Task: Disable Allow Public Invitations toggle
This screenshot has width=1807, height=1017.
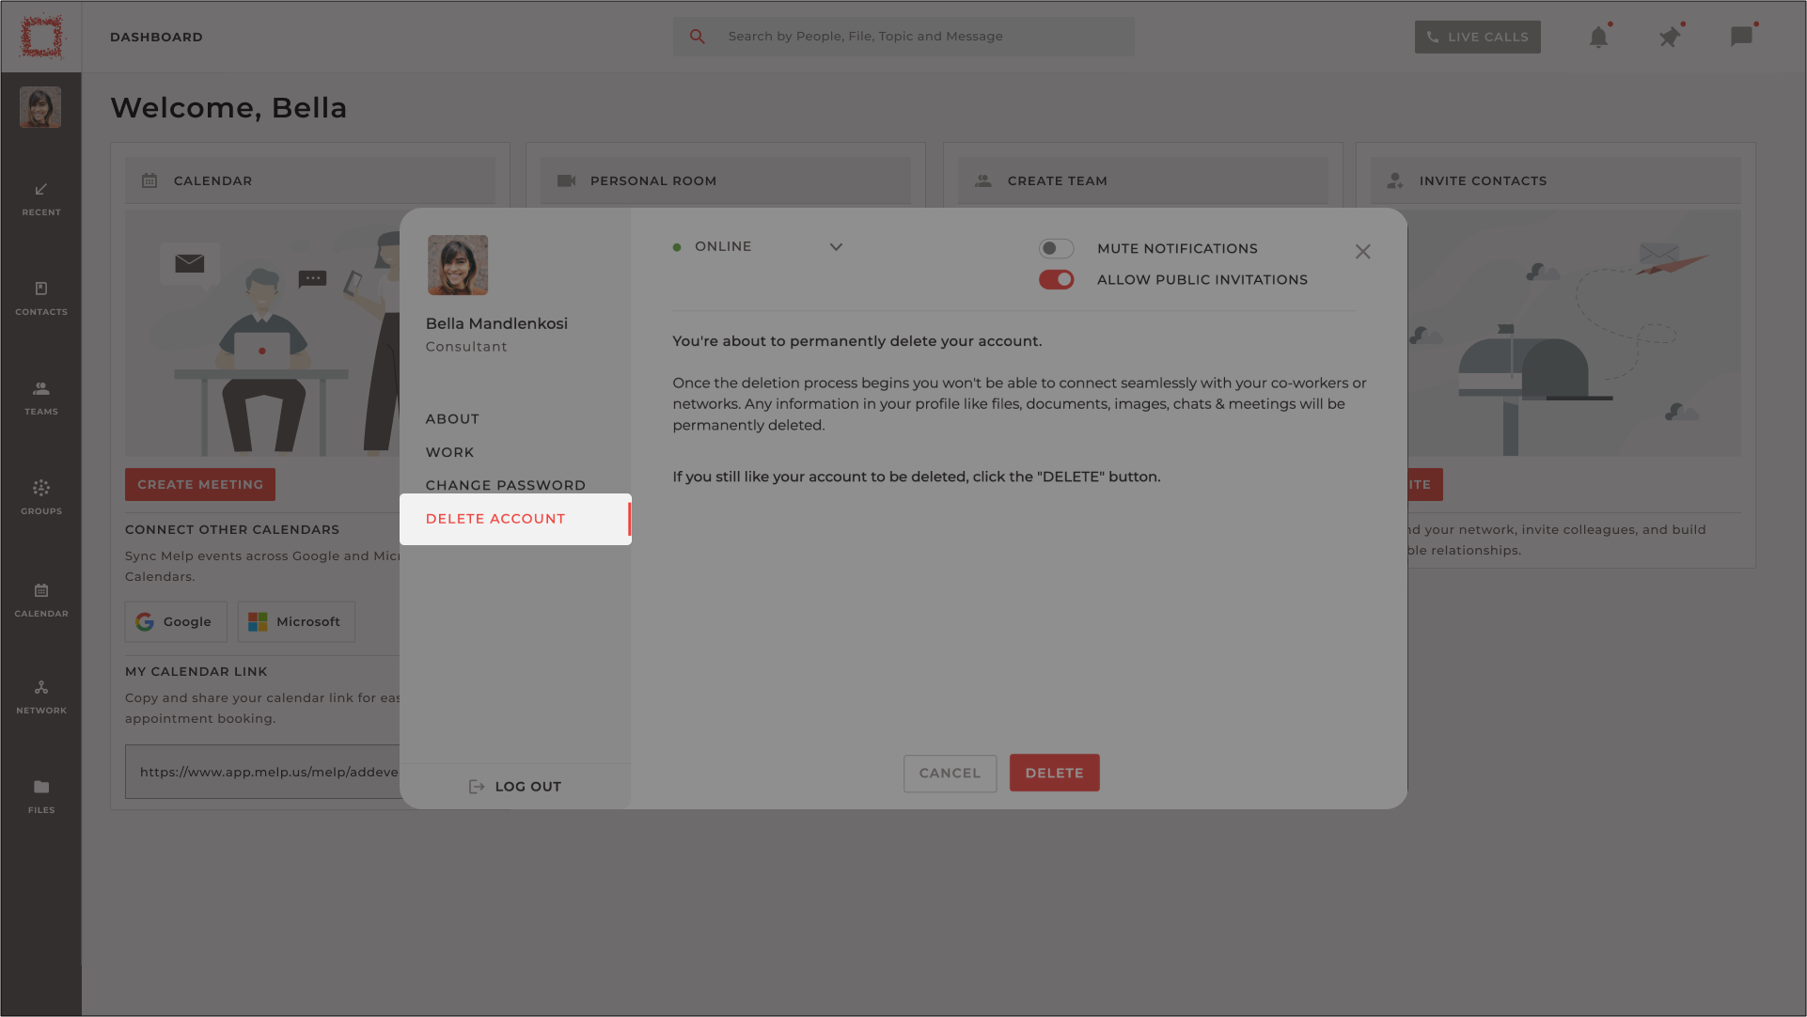Action: [x=1056, y=279]
